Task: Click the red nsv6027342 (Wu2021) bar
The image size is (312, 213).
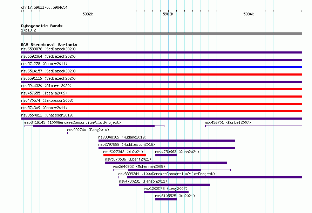Action: tap(125, 155)
